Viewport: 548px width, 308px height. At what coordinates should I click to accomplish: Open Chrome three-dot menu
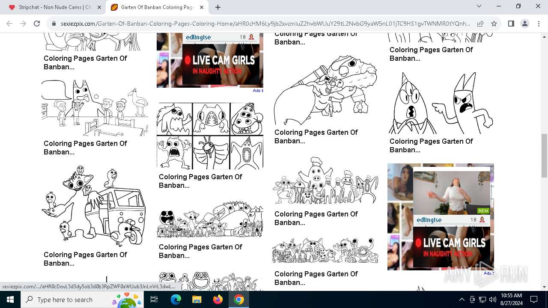(x=539, y=24)
